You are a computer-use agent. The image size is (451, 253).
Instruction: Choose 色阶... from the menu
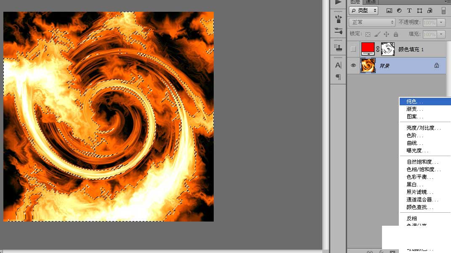pos(425,135)
